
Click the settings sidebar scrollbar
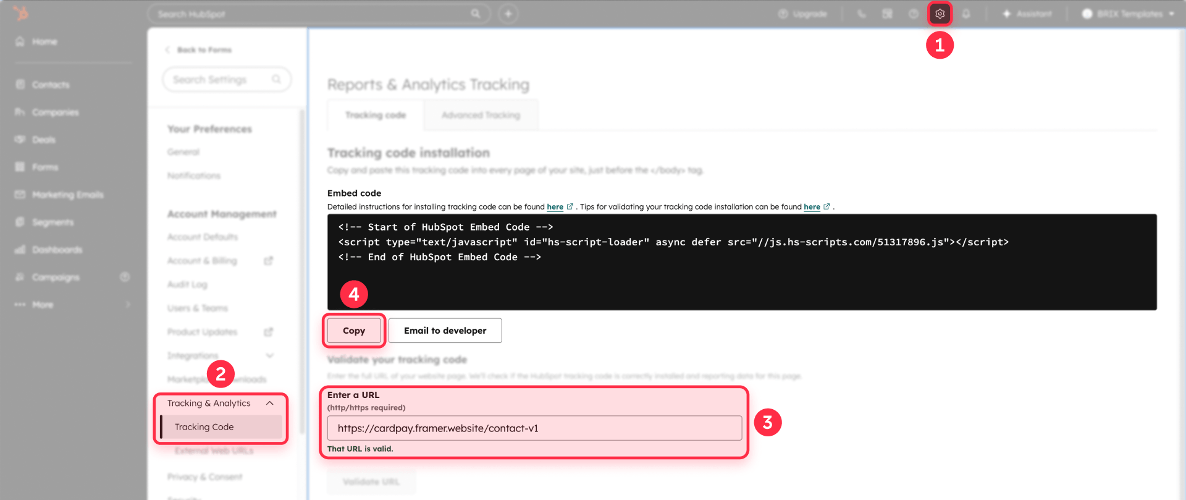[302, 272]
